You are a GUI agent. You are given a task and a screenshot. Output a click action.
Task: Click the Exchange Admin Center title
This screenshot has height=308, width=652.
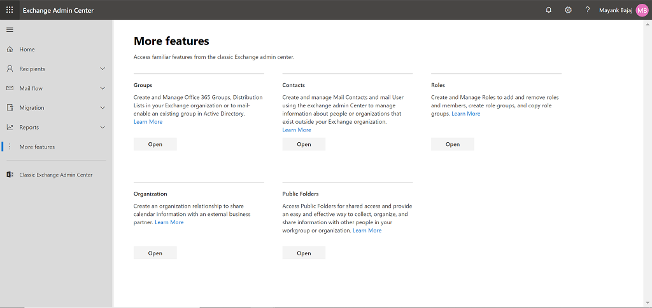[59, 10]
